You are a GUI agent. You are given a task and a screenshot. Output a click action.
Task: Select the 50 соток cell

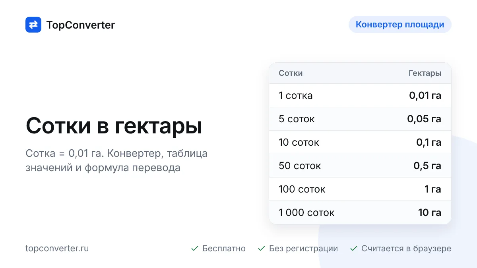[x=300, y=166]
